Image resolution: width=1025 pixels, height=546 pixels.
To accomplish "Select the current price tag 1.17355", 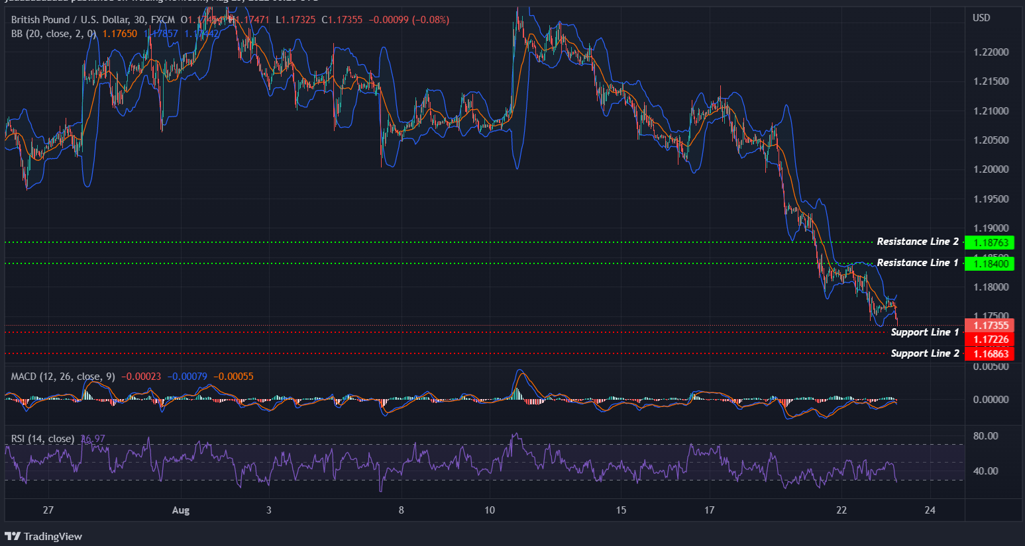I will pyautogui.click(x=990, y=325).
